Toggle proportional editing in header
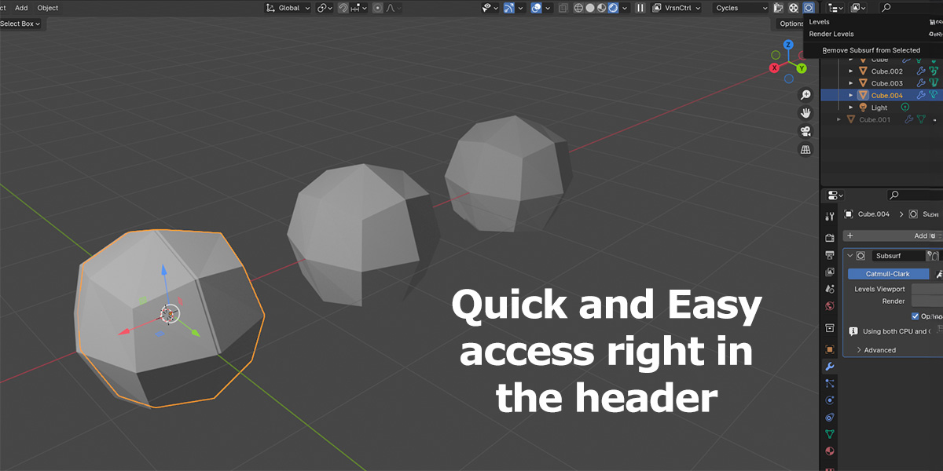The image size is (943, 471). pos(378,8)
